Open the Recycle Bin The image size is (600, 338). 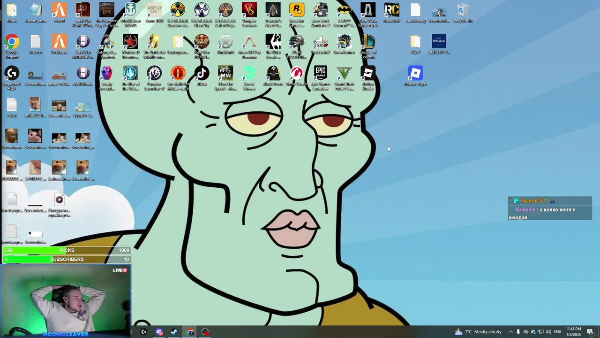point(463,13)
